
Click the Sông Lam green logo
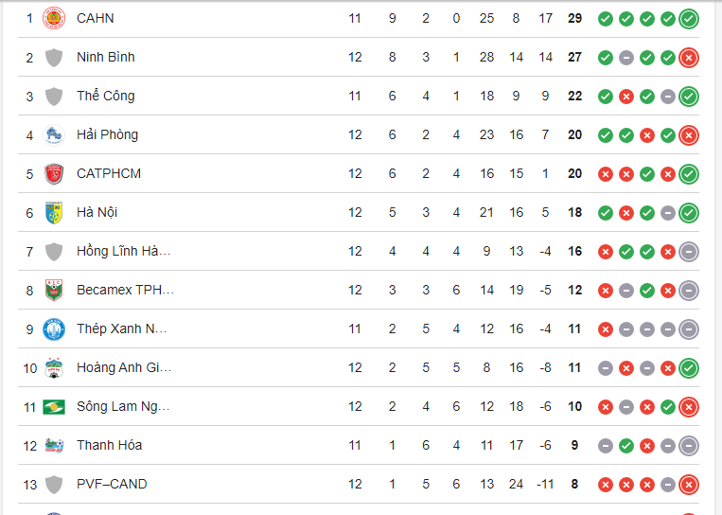click(54, 406)
